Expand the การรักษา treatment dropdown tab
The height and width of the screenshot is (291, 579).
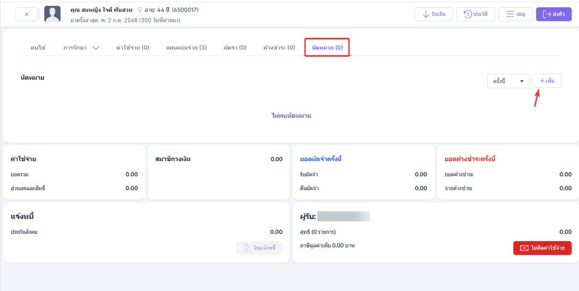tap(81, 48)
